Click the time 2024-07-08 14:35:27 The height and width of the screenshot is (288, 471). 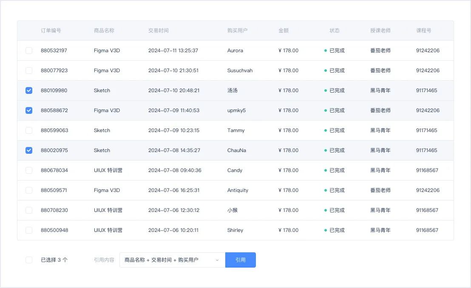point(174,150)
